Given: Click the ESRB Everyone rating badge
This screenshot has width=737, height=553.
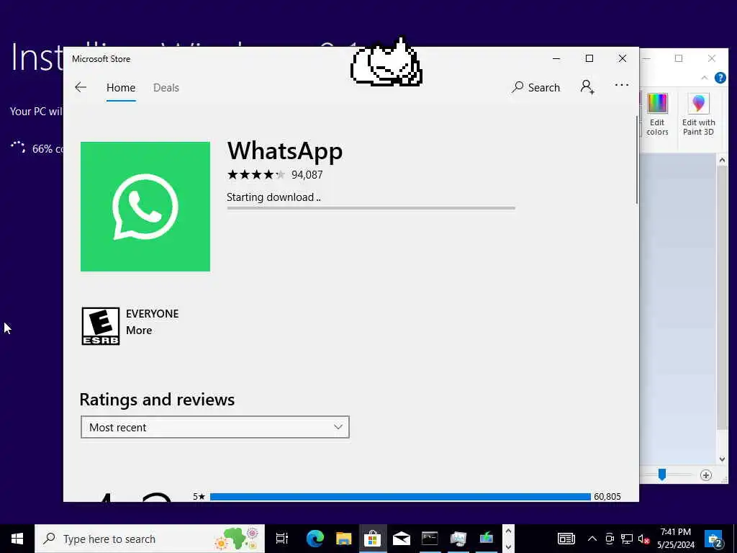Looking at the screenshot, I should coord(101,326).
